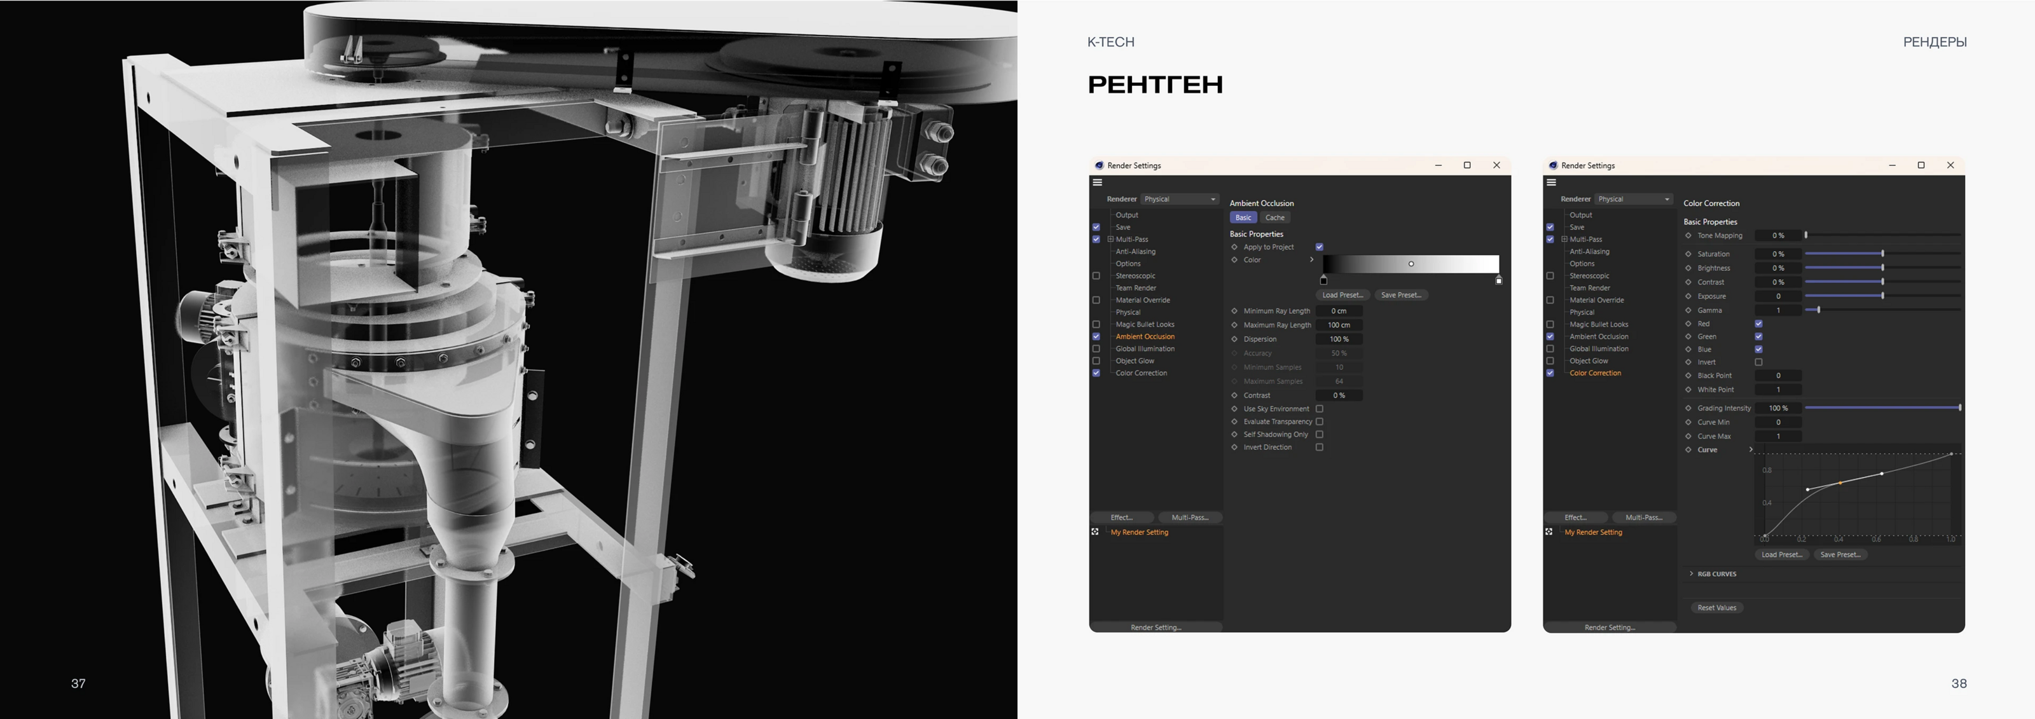Viewport: 2035px width, 719px height.
Task: Expand Multi-Pass tree node in left window
Action: click(x=1110, y=240)
